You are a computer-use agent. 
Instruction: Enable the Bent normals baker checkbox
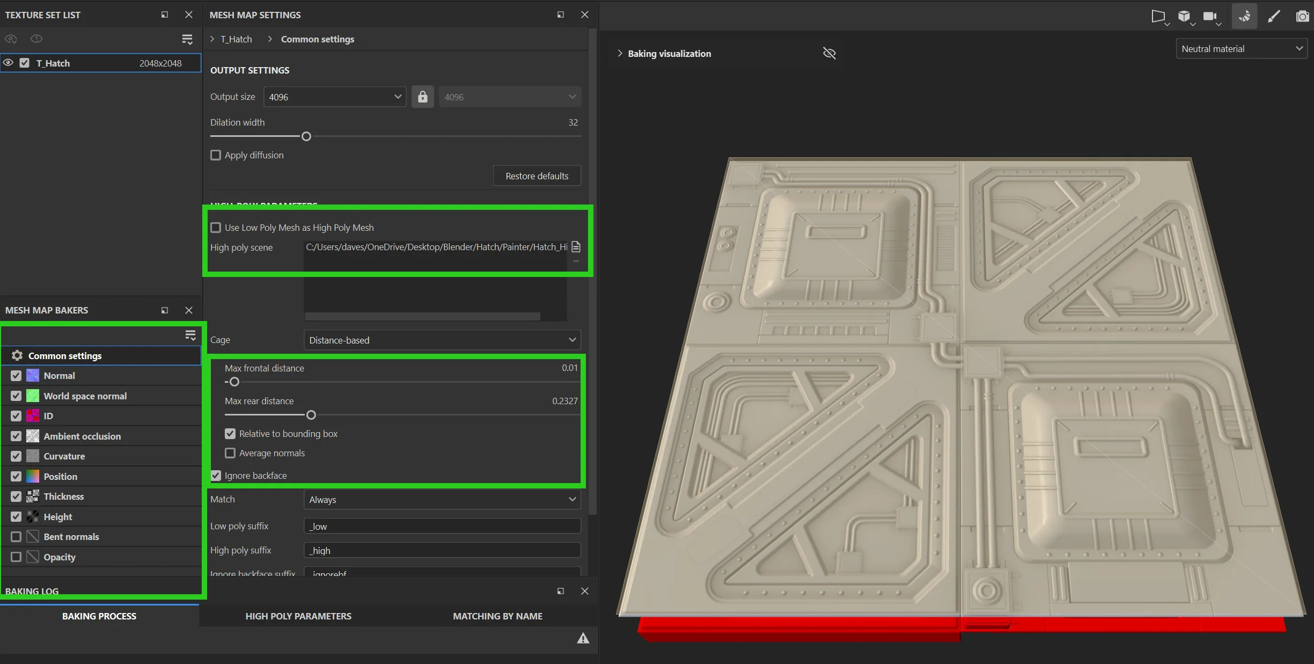click(x=16, y=537)
